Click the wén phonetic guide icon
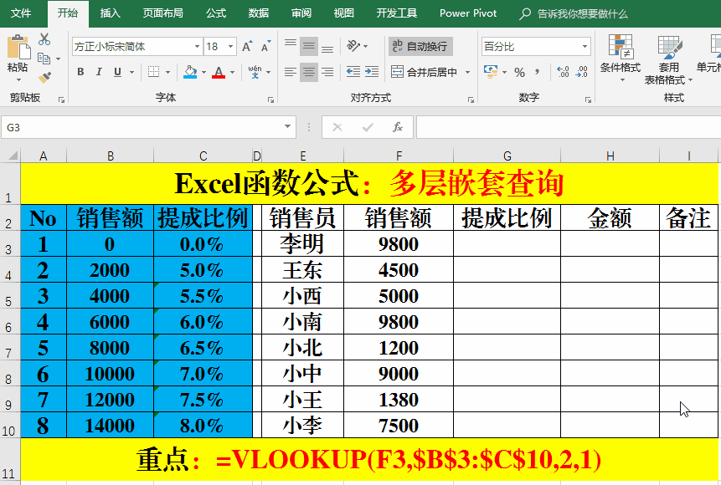The height and width of the screenshot is (485, 721). (x=255, y=72)
